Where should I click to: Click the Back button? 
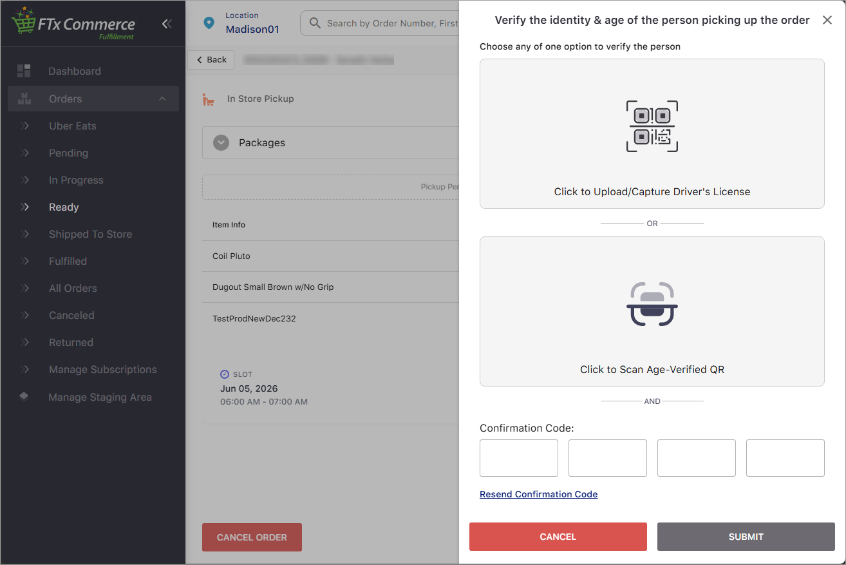[211, 60]
